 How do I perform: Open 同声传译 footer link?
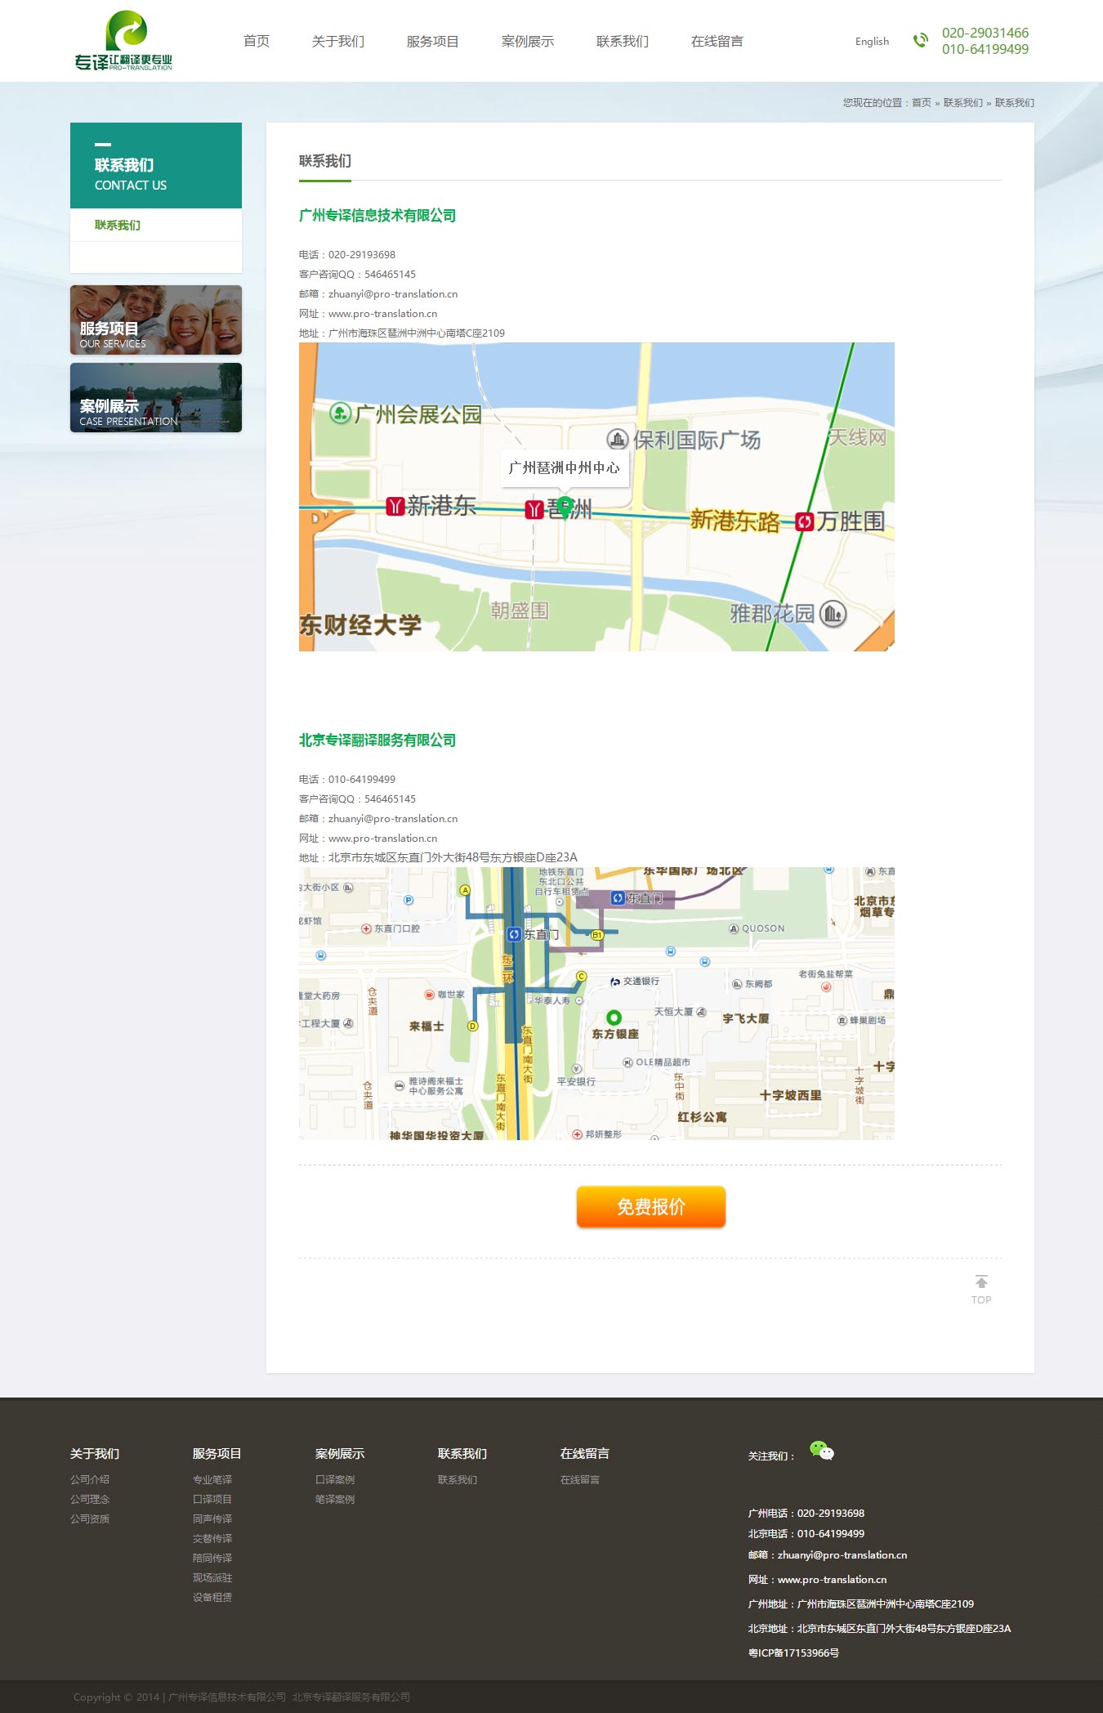click(x=212, y=1518)
